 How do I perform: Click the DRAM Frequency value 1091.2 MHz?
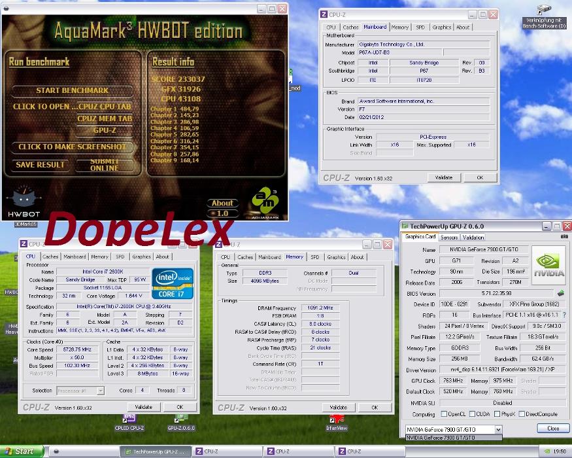320,308
